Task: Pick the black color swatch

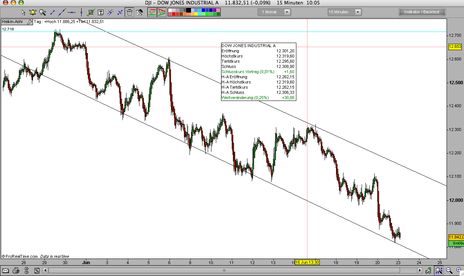Action: point(188,10)
